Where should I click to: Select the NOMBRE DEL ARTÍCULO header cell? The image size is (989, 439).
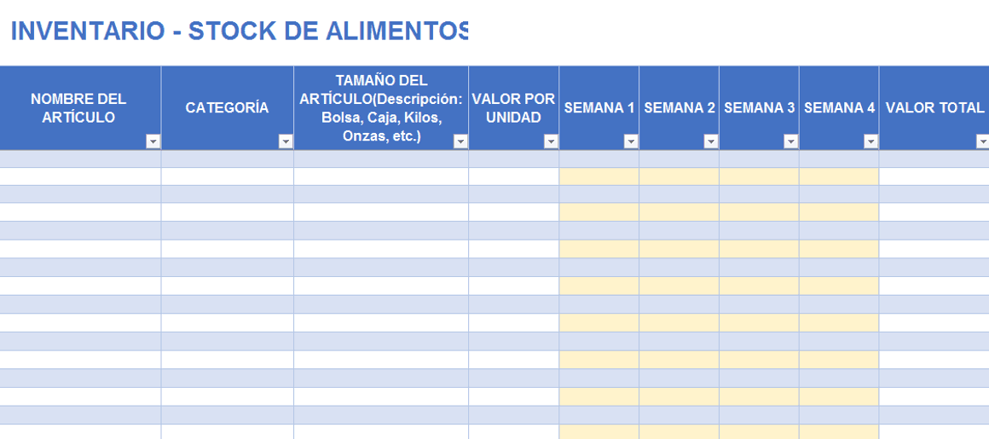[x=78, y=108]
